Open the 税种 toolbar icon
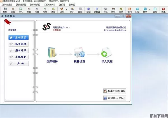Screen dimensions: 168x118 click(x=5, y=10)
